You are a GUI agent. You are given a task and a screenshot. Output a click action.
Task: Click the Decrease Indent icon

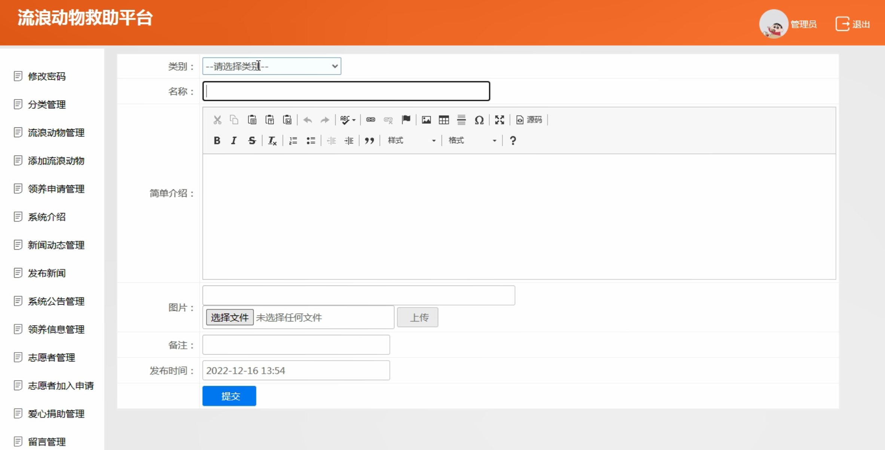[331, 141]
